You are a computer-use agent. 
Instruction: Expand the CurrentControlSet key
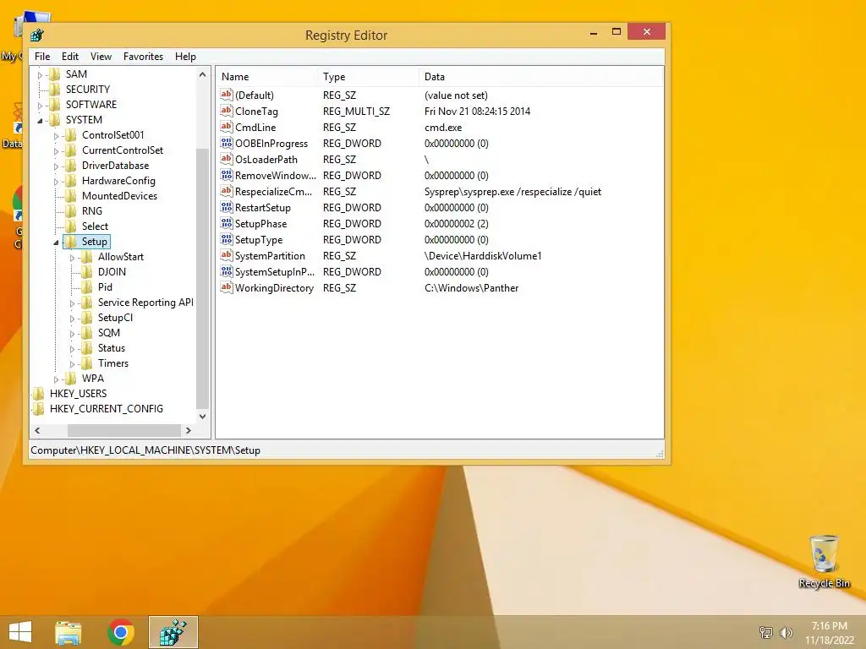point(56,150)
